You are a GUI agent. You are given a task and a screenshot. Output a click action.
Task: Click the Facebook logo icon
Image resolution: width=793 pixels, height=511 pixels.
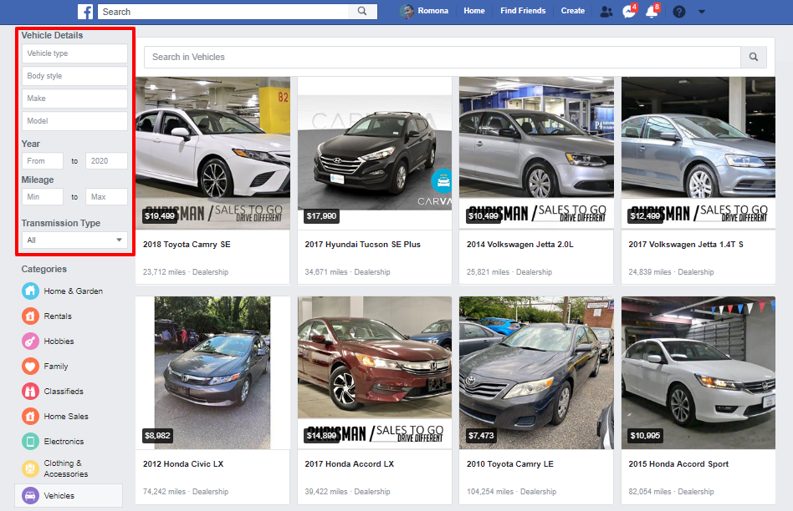pyautogui.click(x=85, y=11)
